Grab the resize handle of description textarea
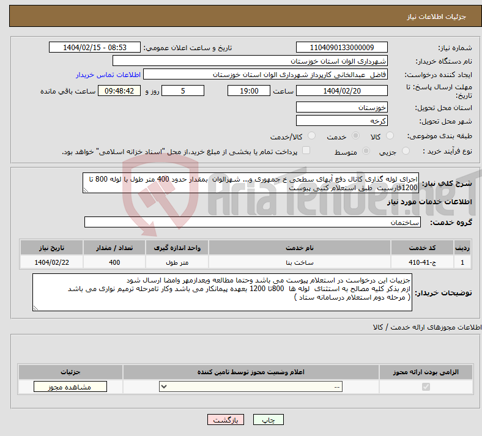Screen dimensions: 482x436 pos(86,190)
